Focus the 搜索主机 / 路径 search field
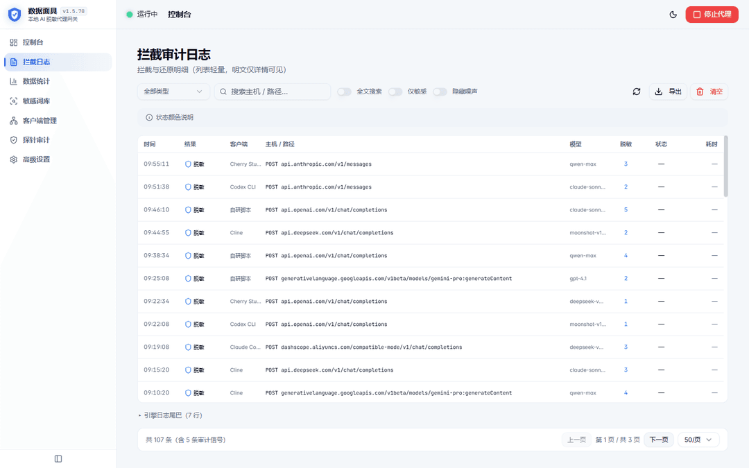 pyautogui.click(x=273, y=92)
